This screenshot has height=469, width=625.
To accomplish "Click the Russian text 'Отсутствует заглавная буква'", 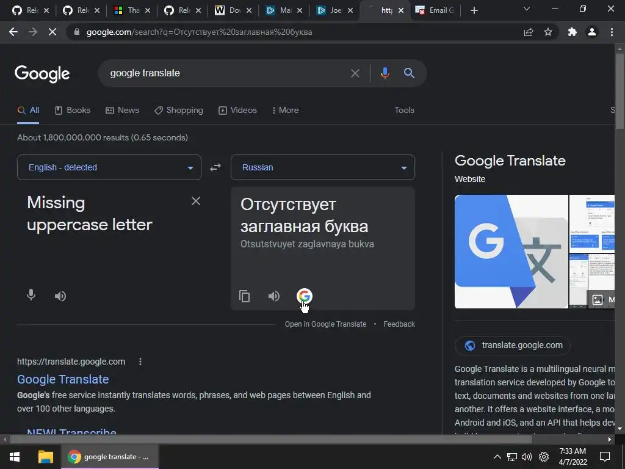I will tap(304, 216).
